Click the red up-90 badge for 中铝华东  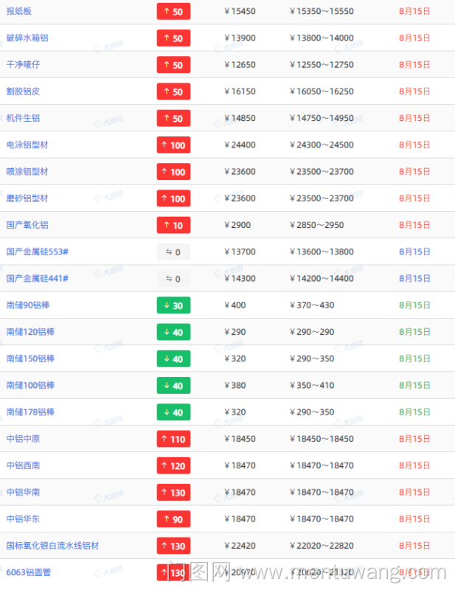173,519
